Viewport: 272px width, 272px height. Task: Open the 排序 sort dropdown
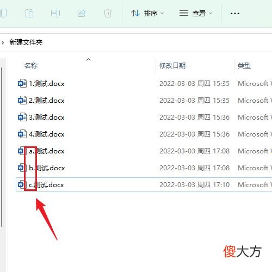pos(147,13)
